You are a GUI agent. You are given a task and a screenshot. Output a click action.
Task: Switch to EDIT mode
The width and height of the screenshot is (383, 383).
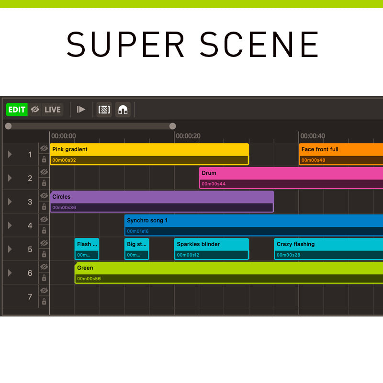click(17, 110)
